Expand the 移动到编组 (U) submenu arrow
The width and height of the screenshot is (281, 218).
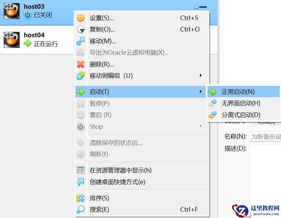201,75
